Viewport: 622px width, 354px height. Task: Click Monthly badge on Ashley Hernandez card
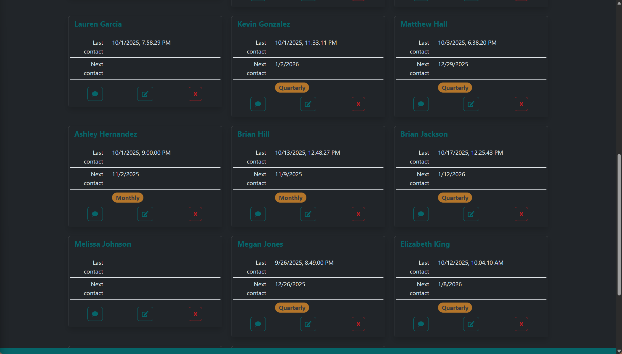(x=128, y=198)
